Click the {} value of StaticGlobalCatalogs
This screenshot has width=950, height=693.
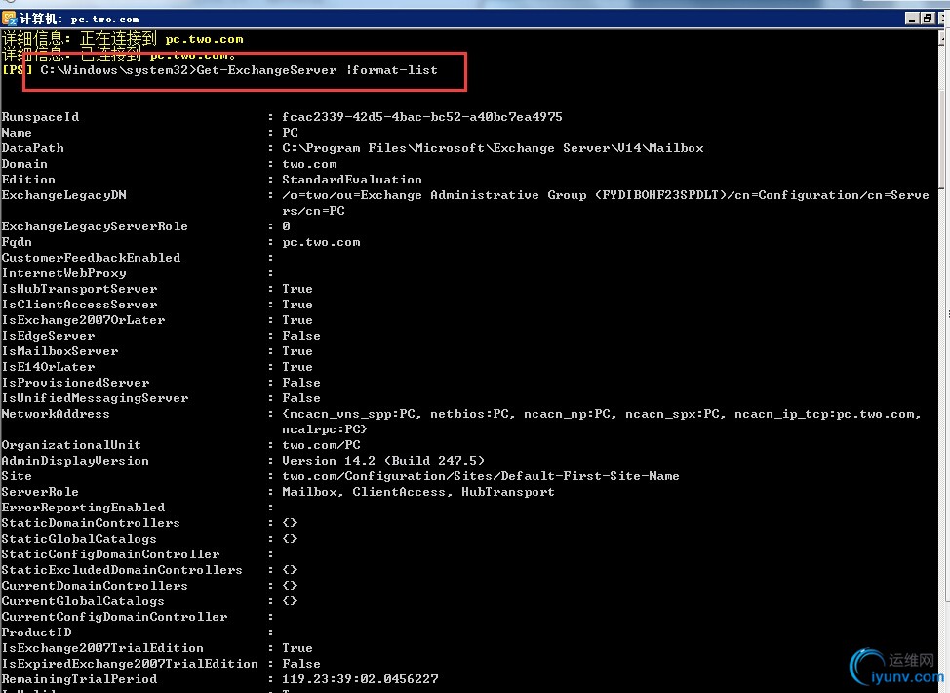pos(290,539)
